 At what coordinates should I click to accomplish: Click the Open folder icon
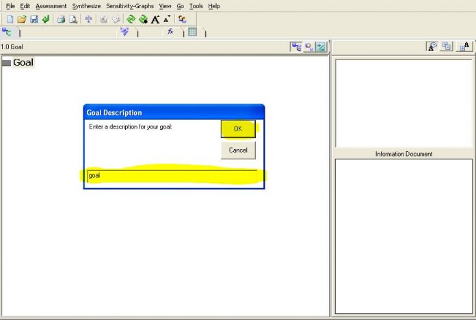tap(21, 19)
